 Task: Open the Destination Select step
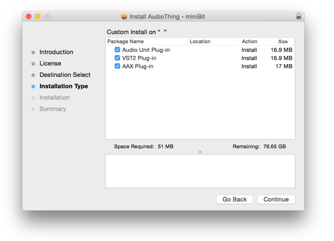tap(65, 75)
